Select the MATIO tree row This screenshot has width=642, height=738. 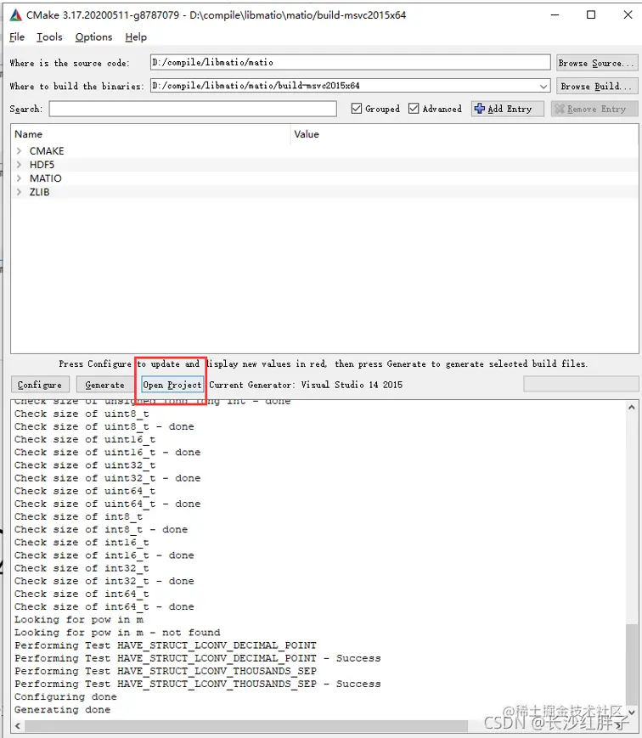pos(324,178)
